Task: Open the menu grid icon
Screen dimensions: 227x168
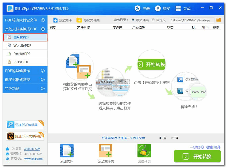Action: (178, 8)
